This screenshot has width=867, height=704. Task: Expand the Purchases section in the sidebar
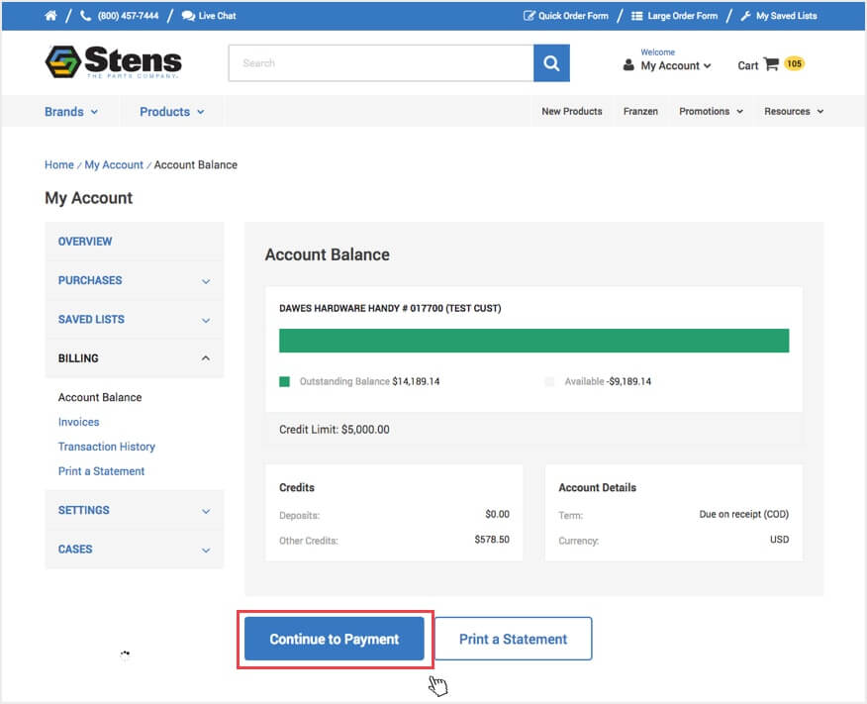(x=135, y=280)
